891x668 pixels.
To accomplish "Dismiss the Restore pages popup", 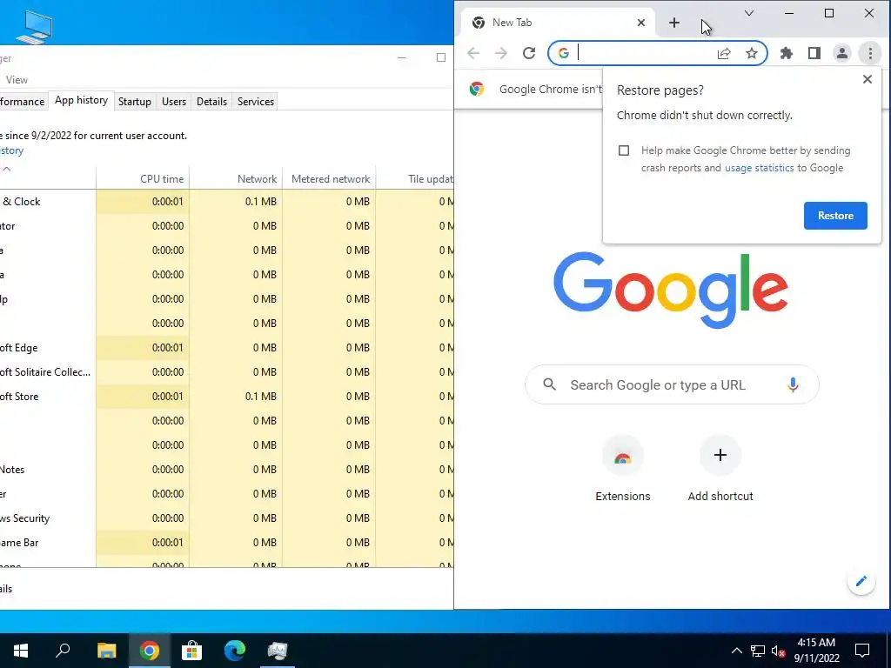I will coord(868,79).
